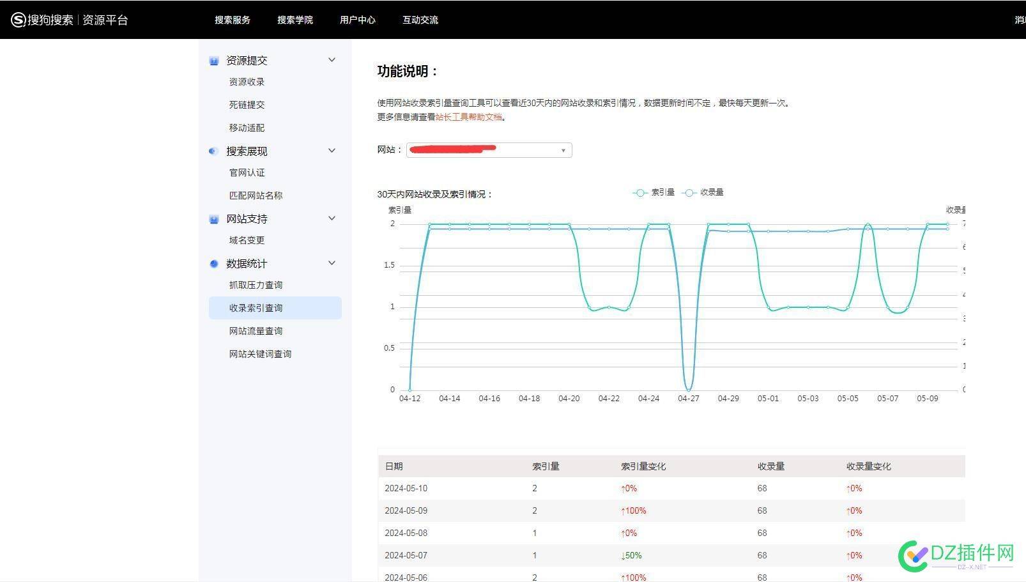1026x582 pixels.
Task: Click the 日期 column header
Action: 394,466
